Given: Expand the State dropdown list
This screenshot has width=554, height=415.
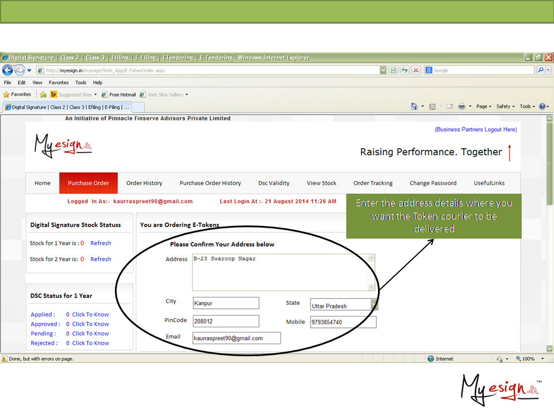Looking at the screenshot, I should [x=374, y=305].
